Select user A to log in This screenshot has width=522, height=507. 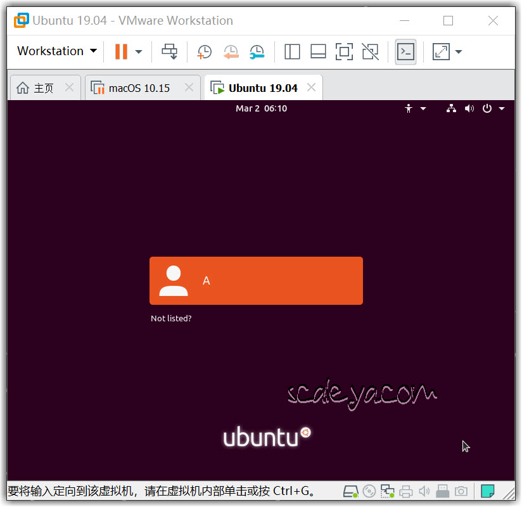point(256,281)
